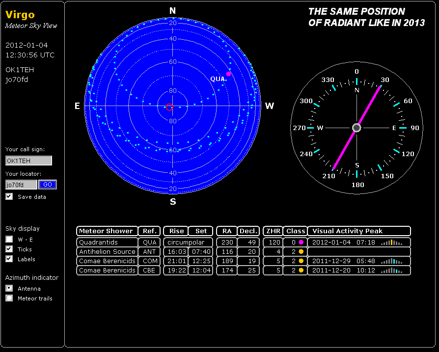Image resolution: width=439 pixels, height=352 pixels.
Task: Click the call sign input field
Action: (x=28, y=161)
